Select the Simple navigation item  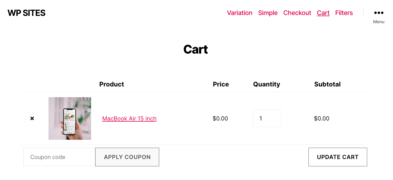(268, 13)
